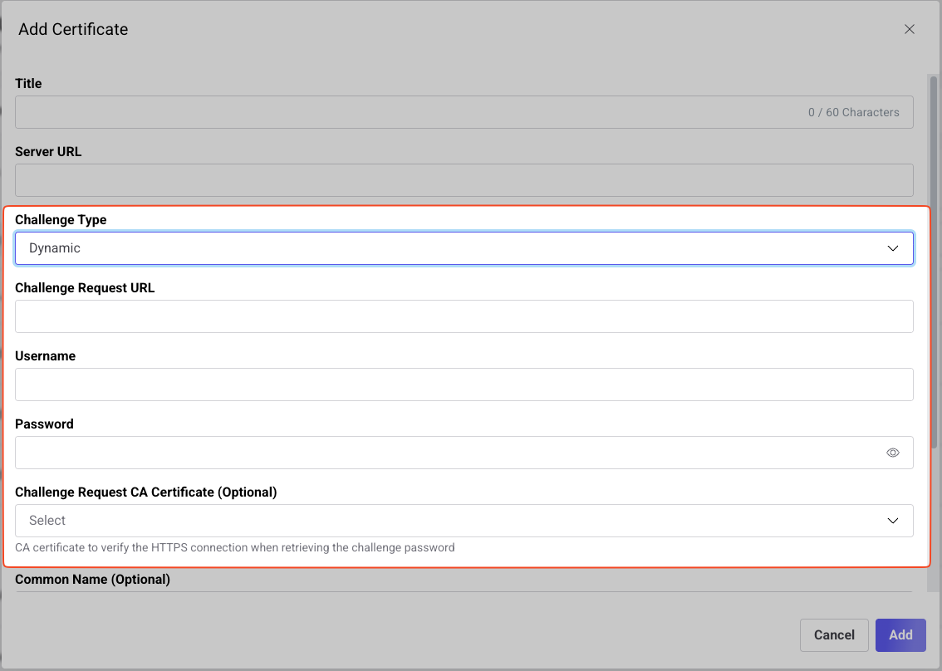Click the CA certificate helper text
The image size is (942, 671).
coord(234,547)
